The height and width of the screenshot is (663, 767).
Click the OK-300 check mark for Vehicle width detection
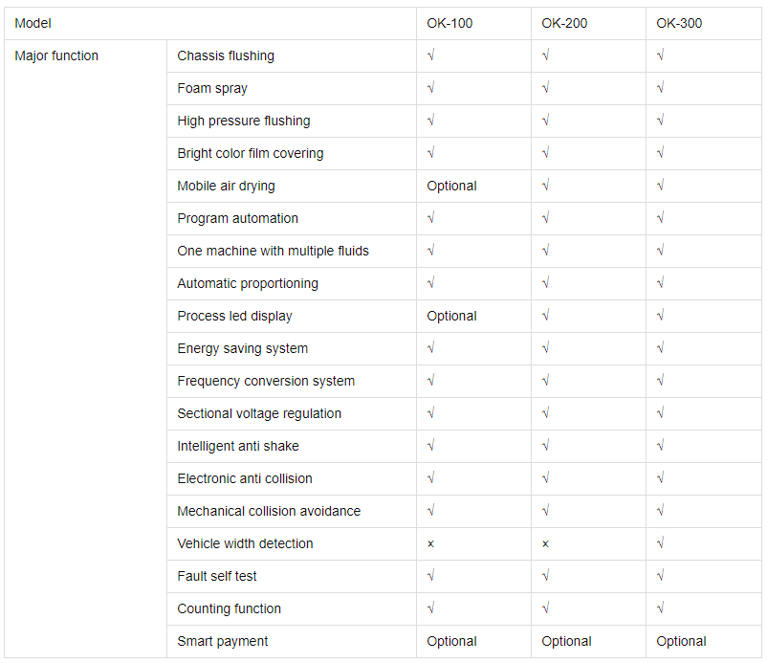661,543
